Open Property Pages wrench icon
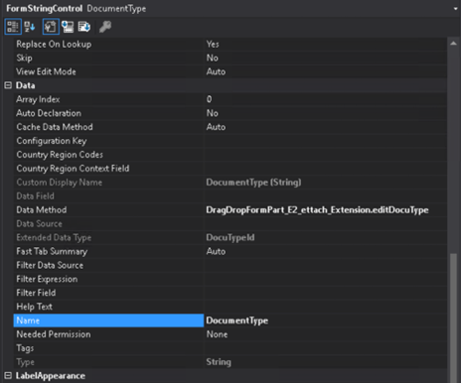 105,27
